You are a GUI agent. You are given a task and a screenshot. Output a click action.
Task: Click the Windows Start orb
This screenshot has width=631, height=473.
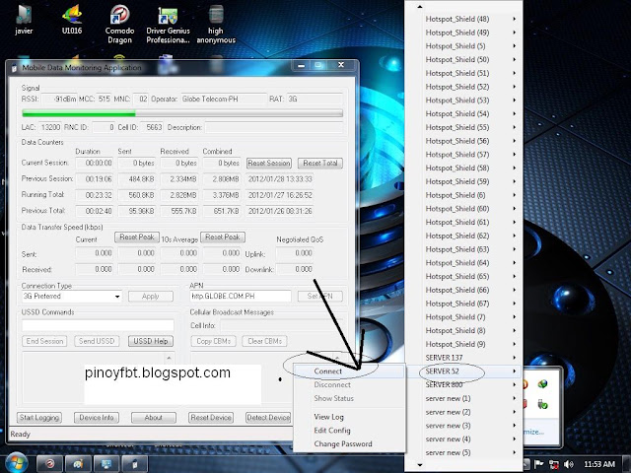[15, 463]
